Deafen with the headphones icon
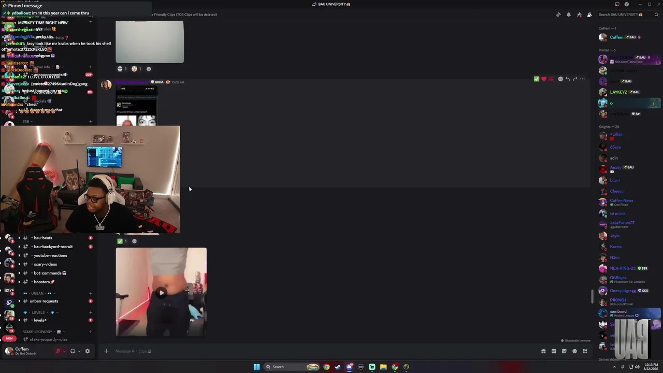Viewport: 663px width, 373px height. click(x=73, y=351)
